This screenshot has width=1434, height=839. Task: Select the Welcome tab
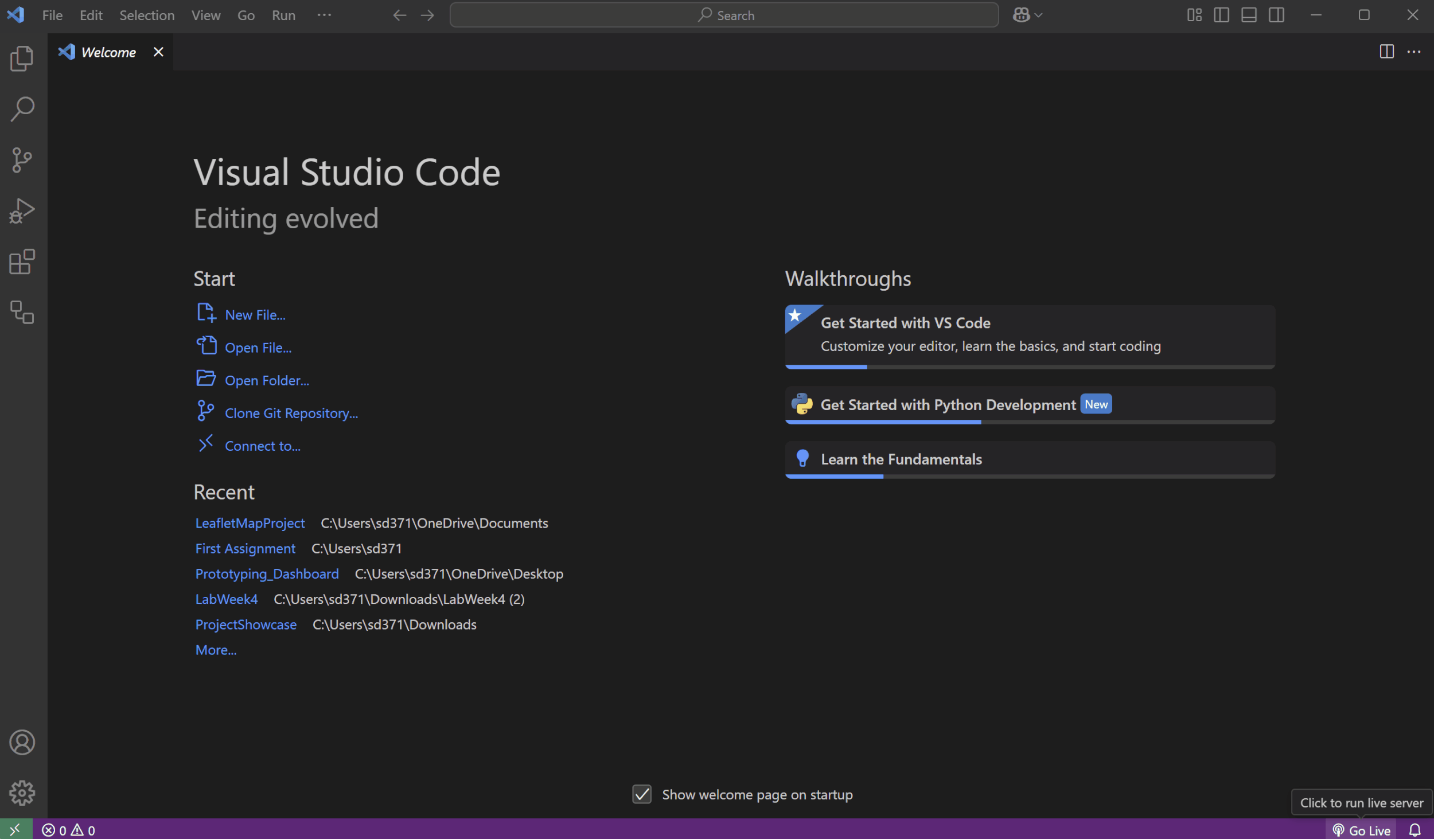108,52
